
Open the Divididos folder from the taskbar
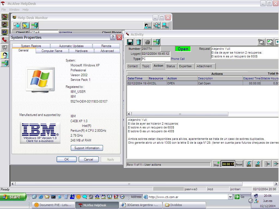click(184, 205)
